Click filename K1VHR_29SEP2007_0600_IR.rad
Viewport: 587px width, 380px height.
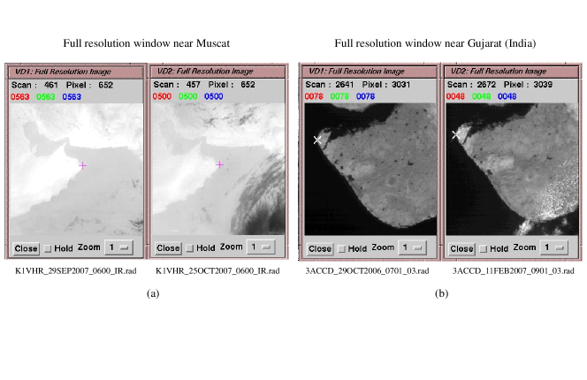tap(76, 271)
